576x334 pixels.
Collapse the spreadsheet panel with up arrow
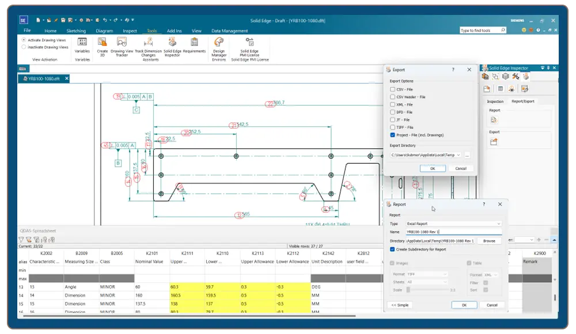click(554, 240)
